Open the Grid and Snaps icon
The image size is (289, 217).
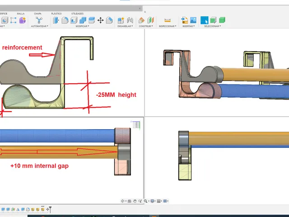158,201
